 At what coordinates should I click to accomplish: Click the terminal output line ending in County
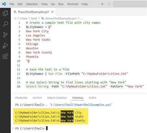point(50,121)
